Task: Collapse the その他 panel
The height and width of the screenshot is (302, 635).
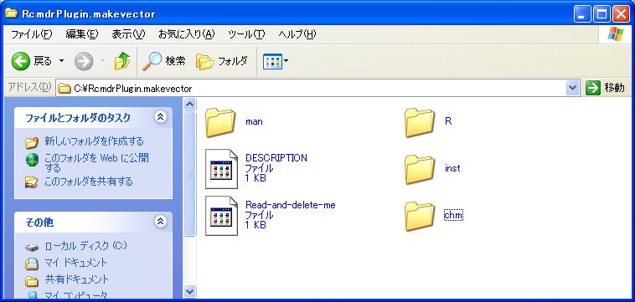Action: click(160, 222)
